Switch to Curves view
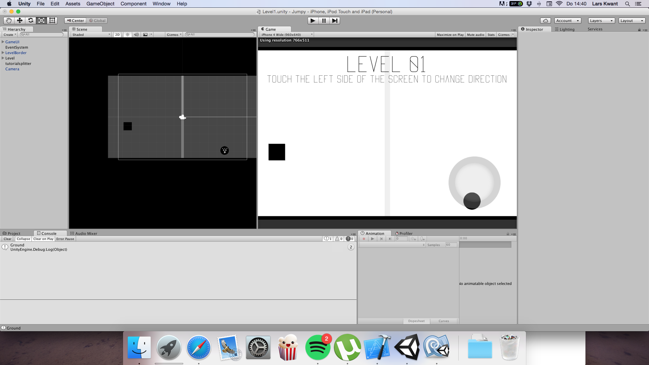Screen dimensions: 649x365 point(444,321)
